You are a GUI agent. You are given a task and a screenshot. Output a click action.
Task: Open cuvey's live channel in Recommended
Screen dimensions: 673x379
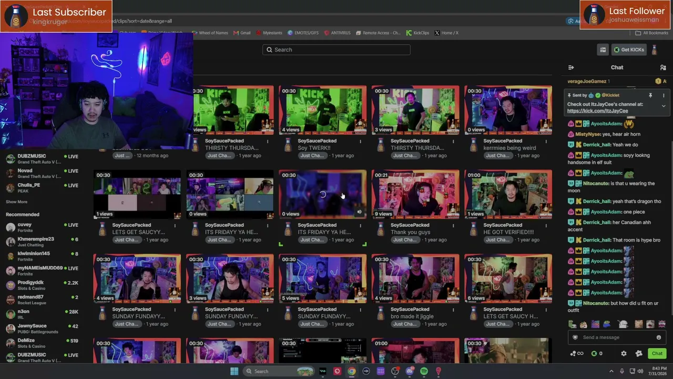click(42, 227)
